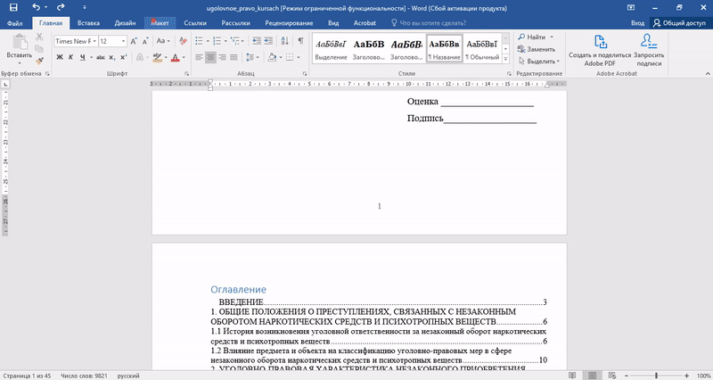Cut selection with scissors icon
Screen dimensions: 713x380
point(39,37)
